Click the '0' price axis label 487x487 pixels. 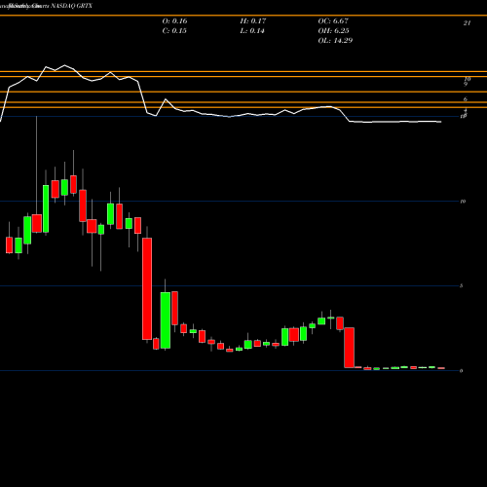click(x=461, y=371)
